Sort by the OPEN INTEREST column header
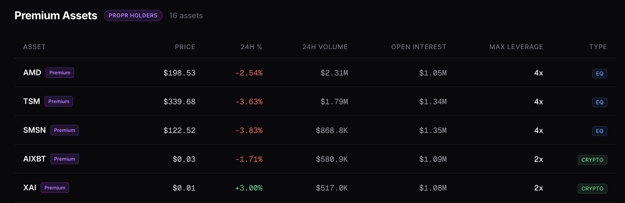Screen dimensions: 625x203 418,47
